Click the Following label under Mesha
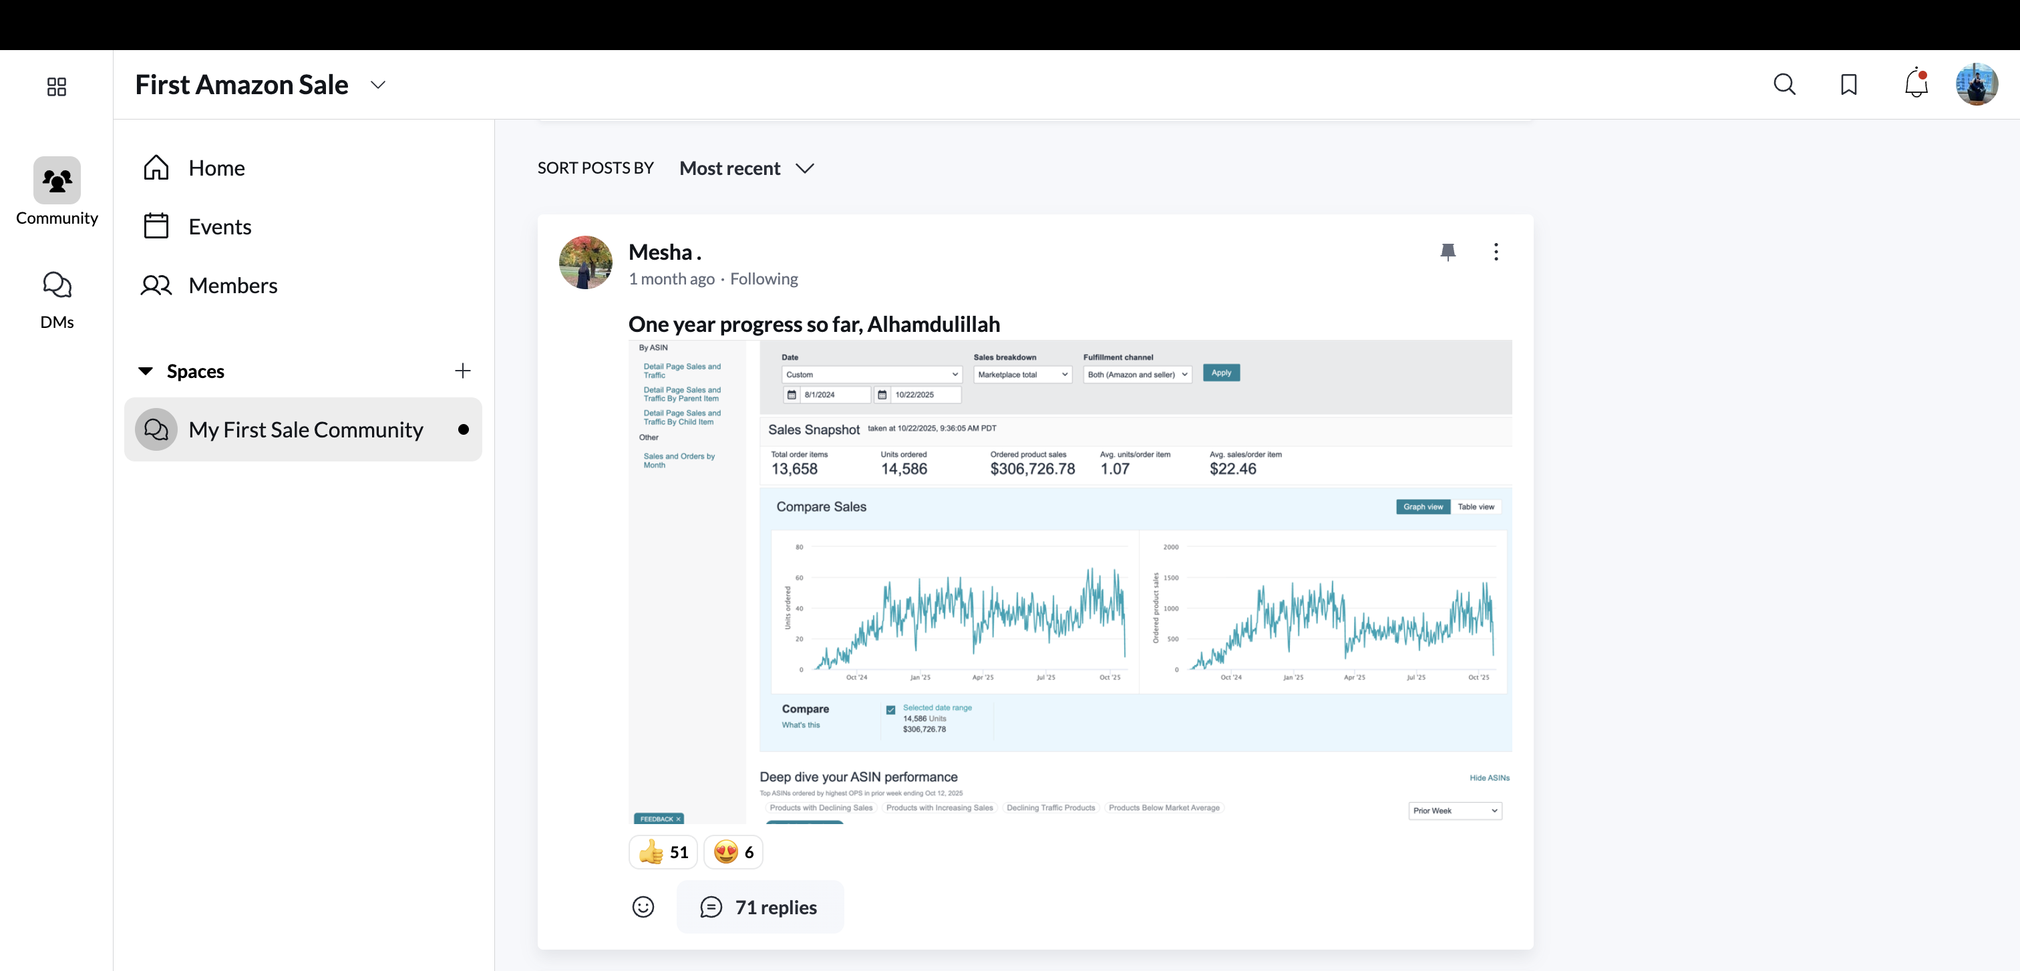 click(x=763, y=279)
